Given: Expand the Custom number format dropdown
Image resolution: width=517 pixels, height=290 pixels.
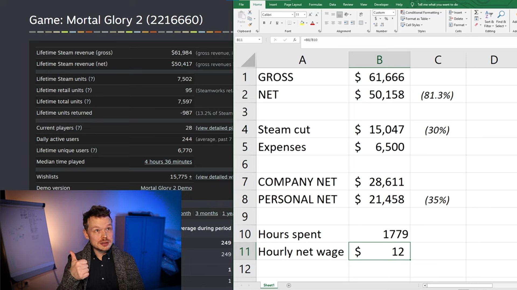Looking at the screenshot, I should click(393, 13).
